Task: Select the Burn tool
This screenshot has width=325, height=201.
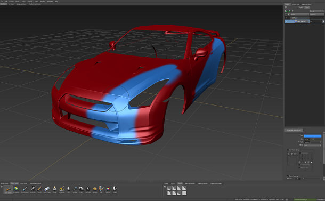Action: (x=81, y=189)
